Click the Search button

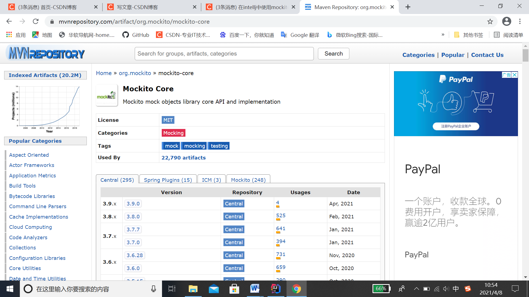click(x=333, y=54)
